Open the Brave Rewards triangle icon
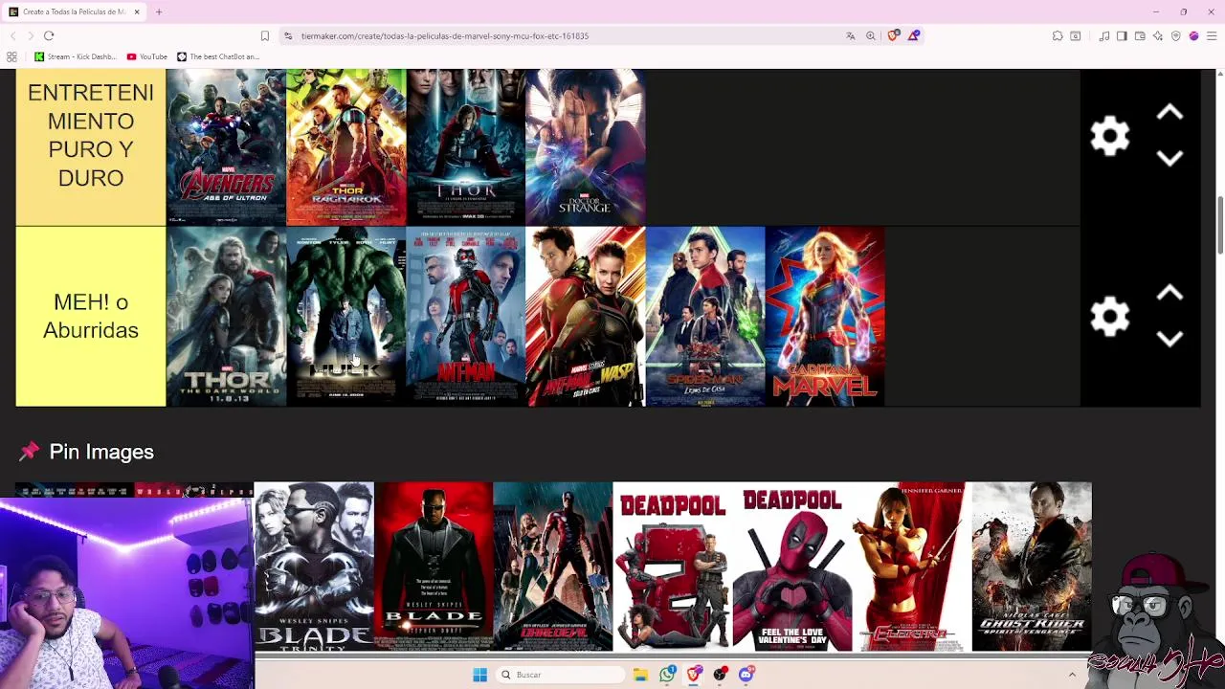Screen dimensions: 1225x689 tap(914, 35)
